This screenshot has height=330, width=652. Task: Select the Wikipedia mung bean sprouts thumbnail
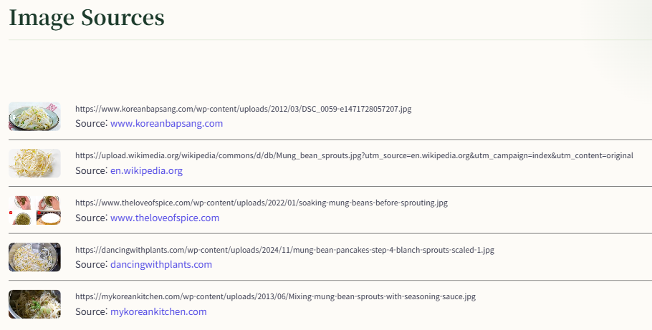34,163
